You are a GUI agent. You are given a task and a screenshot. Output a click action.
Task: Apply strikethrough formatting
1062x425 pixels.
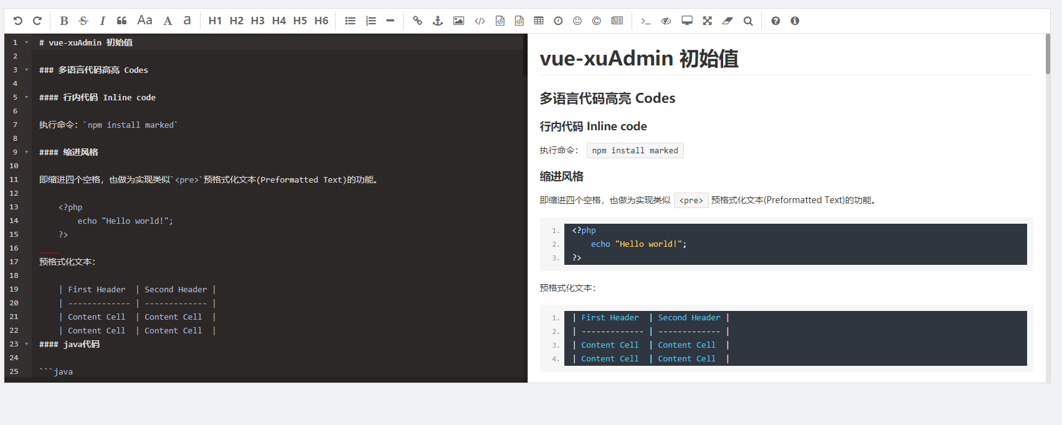coord(83,21)
